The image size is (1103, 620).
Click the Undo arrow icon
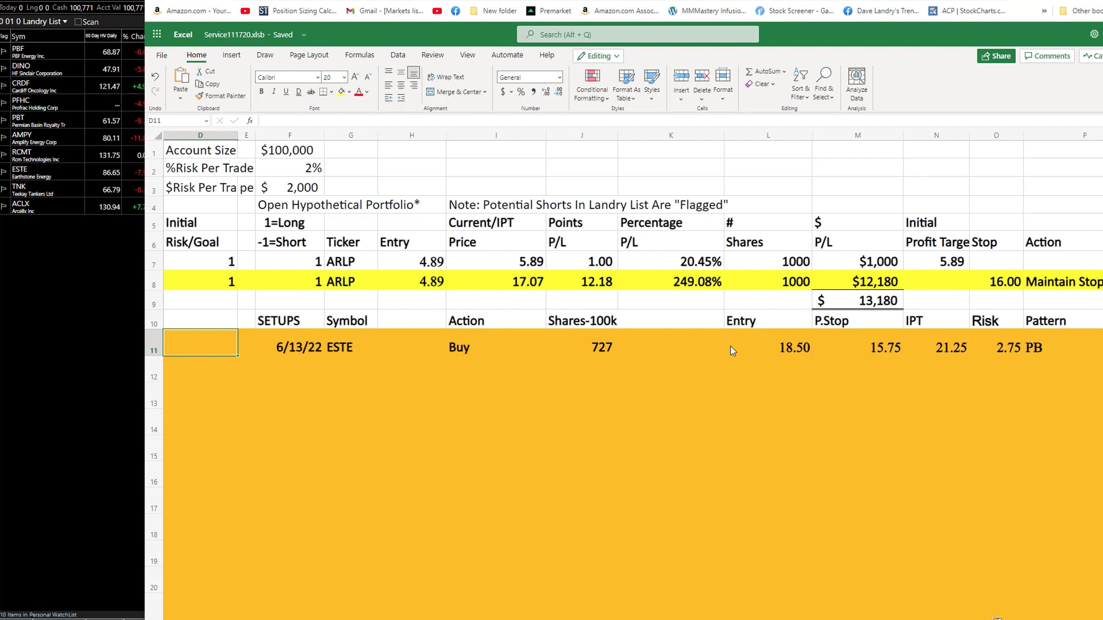(155, 77)
